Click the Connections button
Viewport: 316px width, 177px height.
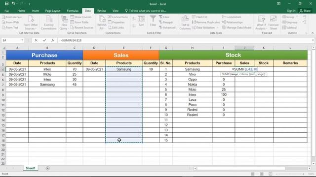click(118, 17)
